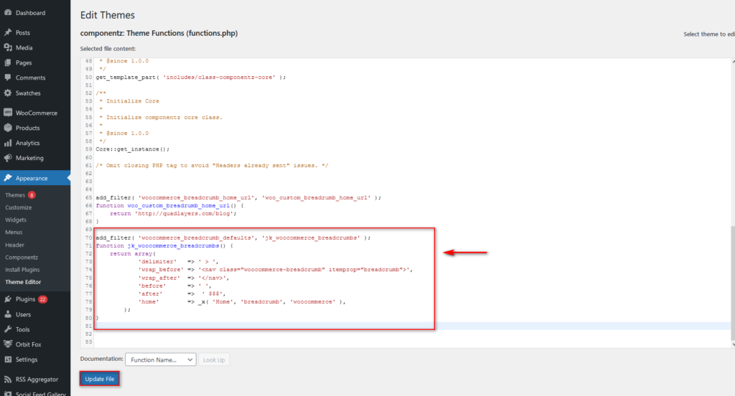This screenshot has width=735, height=396.
Task: Click the Media library icon
Action: click(x=8, y=47)
